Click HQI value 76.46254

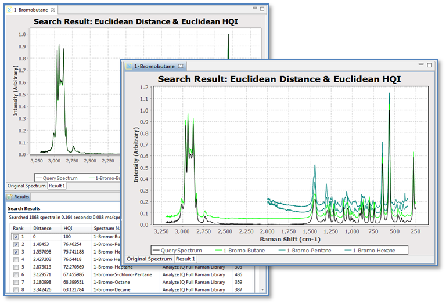72,244
